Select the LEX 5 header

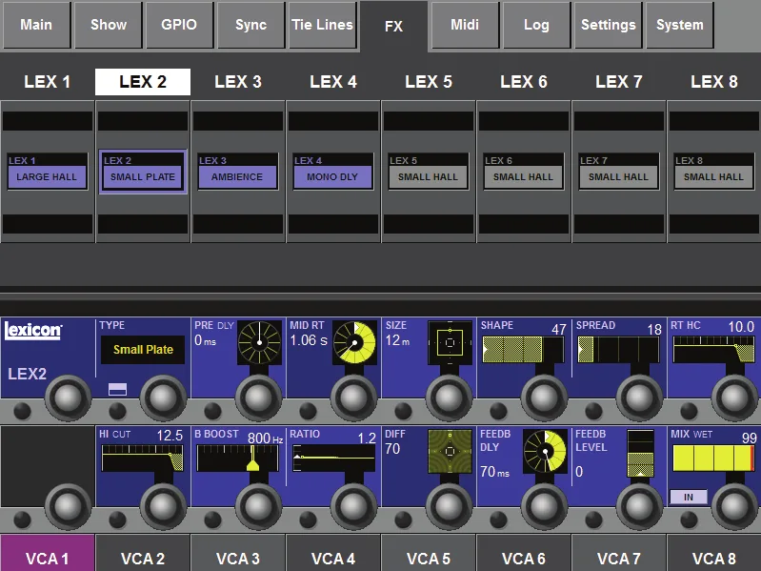428,82
